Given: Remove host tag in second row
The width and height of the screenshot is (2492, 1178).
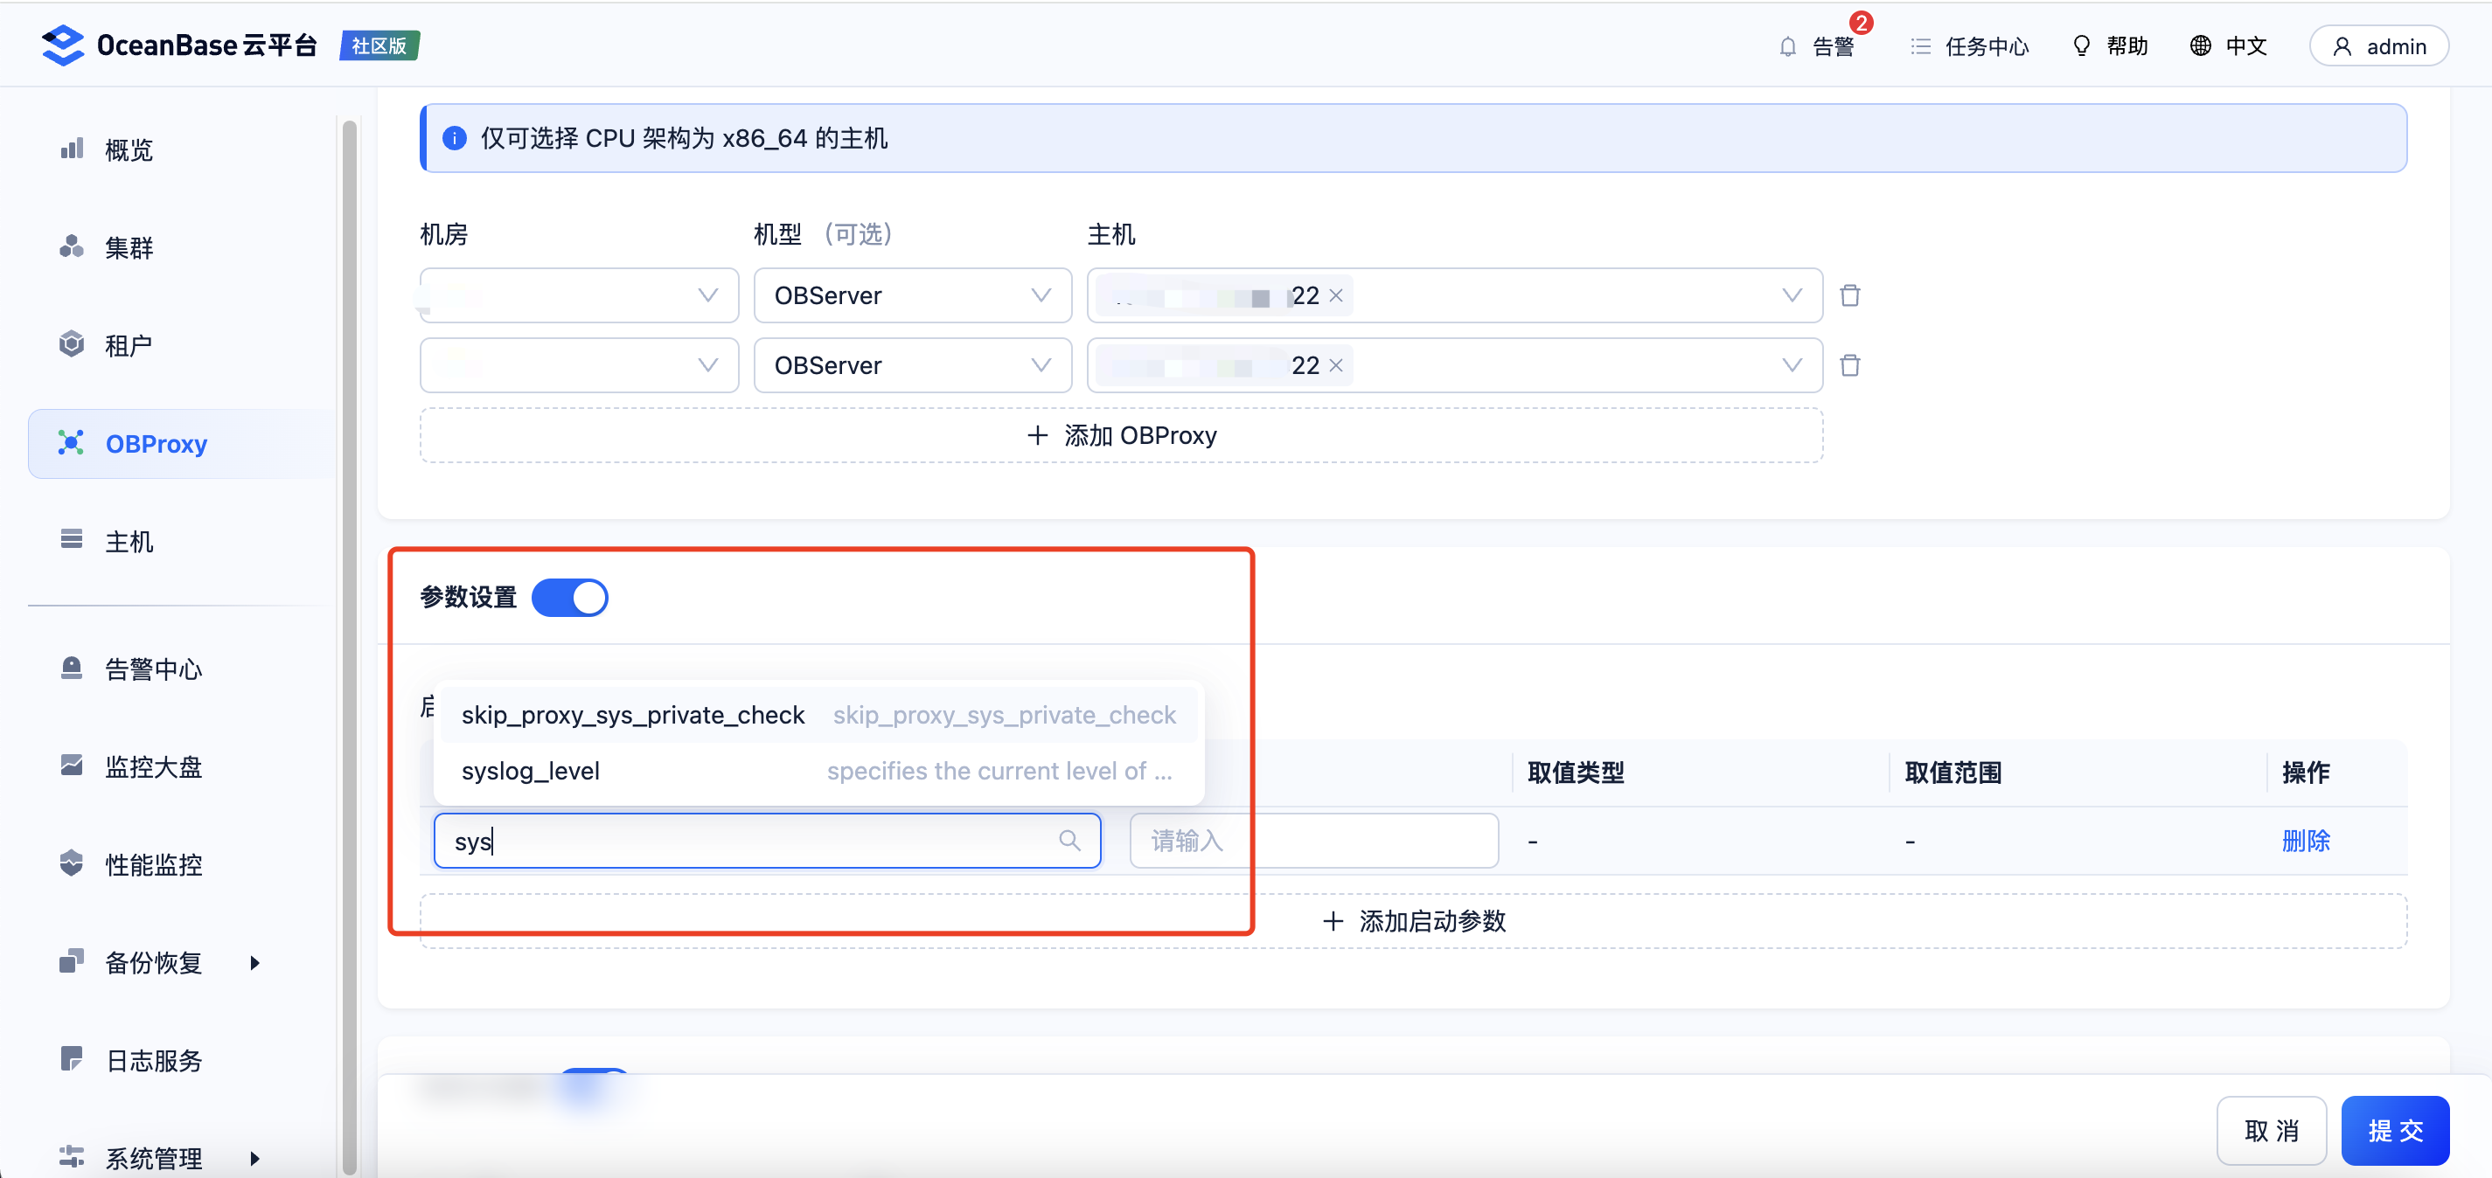Looking at the screenshot, I should coord(1336,365).
